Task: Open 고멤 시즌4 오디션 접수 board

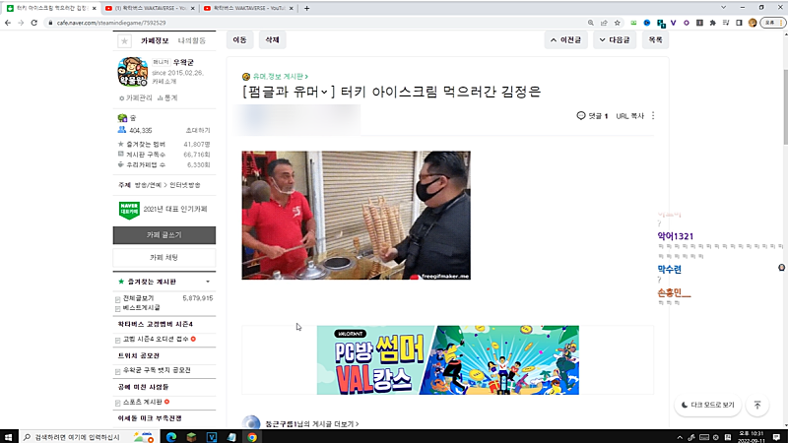Action: click(x=156, y=339)
